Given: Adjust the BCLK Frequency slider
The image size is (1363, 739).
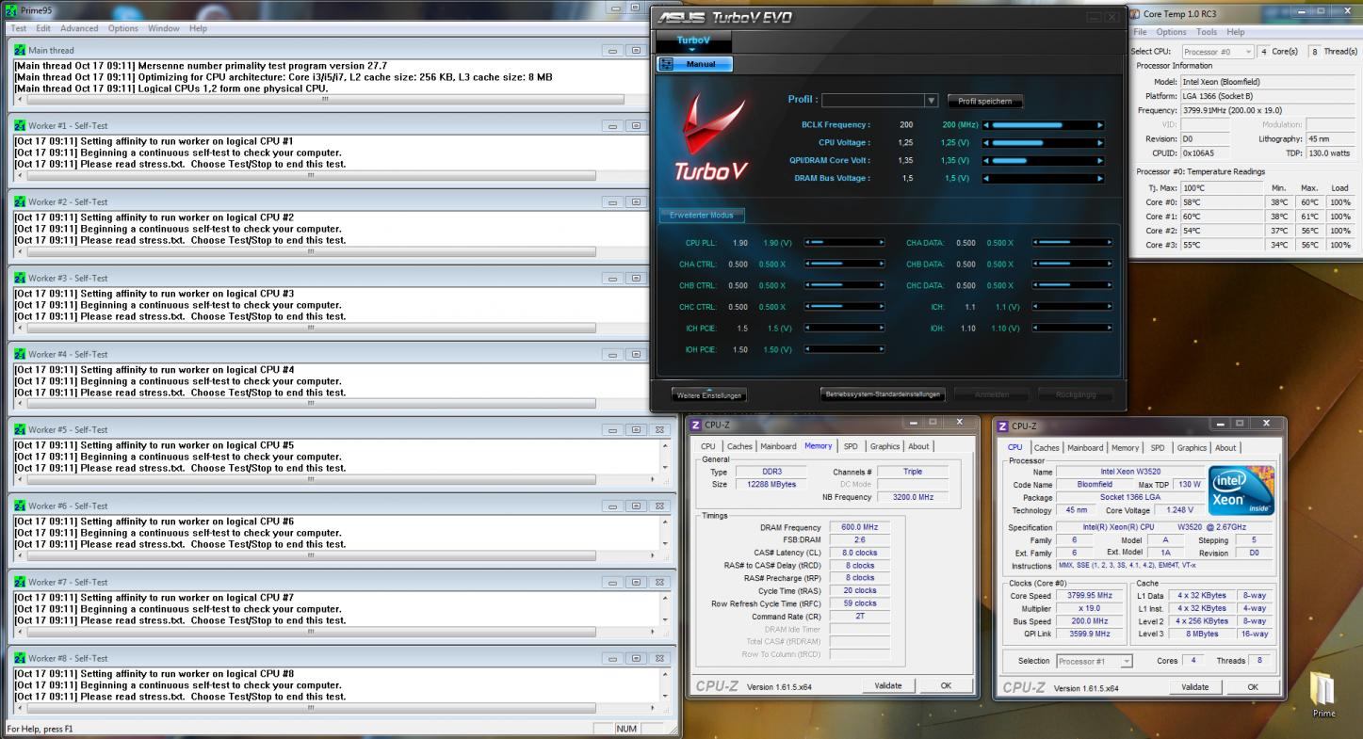Looking at the screenshot, I should (x=1042, y=124).
